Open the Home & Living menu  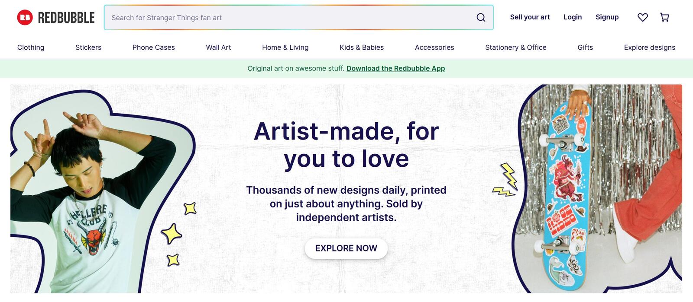point(285,48)
